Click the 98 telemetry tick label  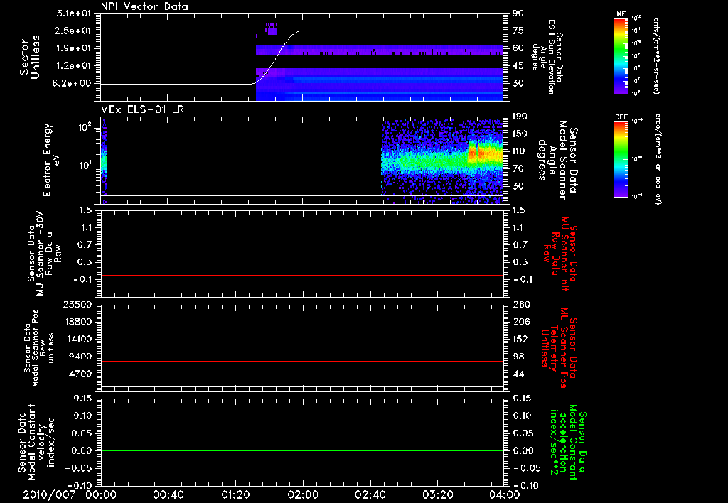click(518, 357)
